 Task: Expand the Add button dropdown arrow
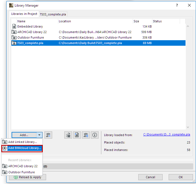[x=39, y=135]
